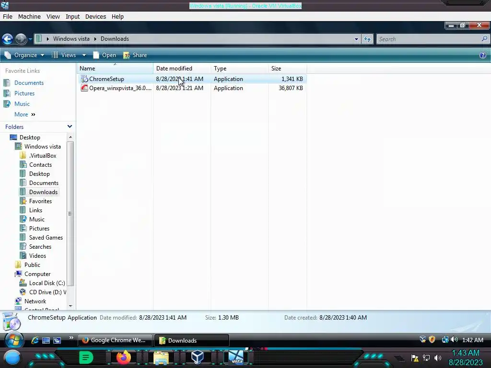491x368 pixels.
Task: Select Searches folder in tree
Action: pyautogui.click(x=40, y=247)
